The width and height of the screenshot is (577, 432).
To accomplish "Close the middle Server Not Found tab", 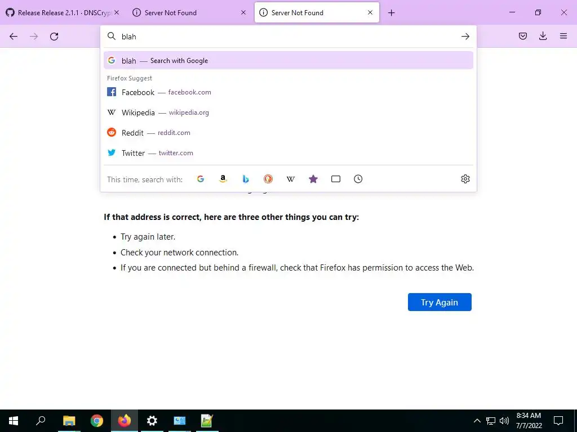I will click(243, 12).
